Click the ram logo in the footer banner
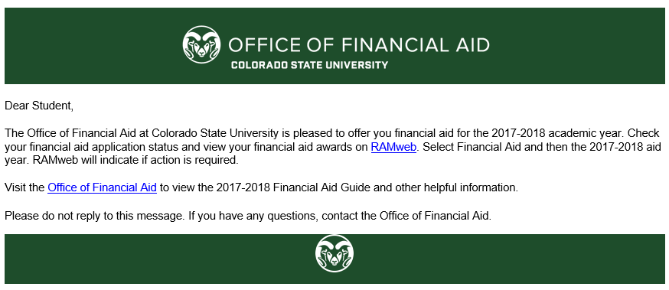Viewport: 669px width, 290px height. 334,253
